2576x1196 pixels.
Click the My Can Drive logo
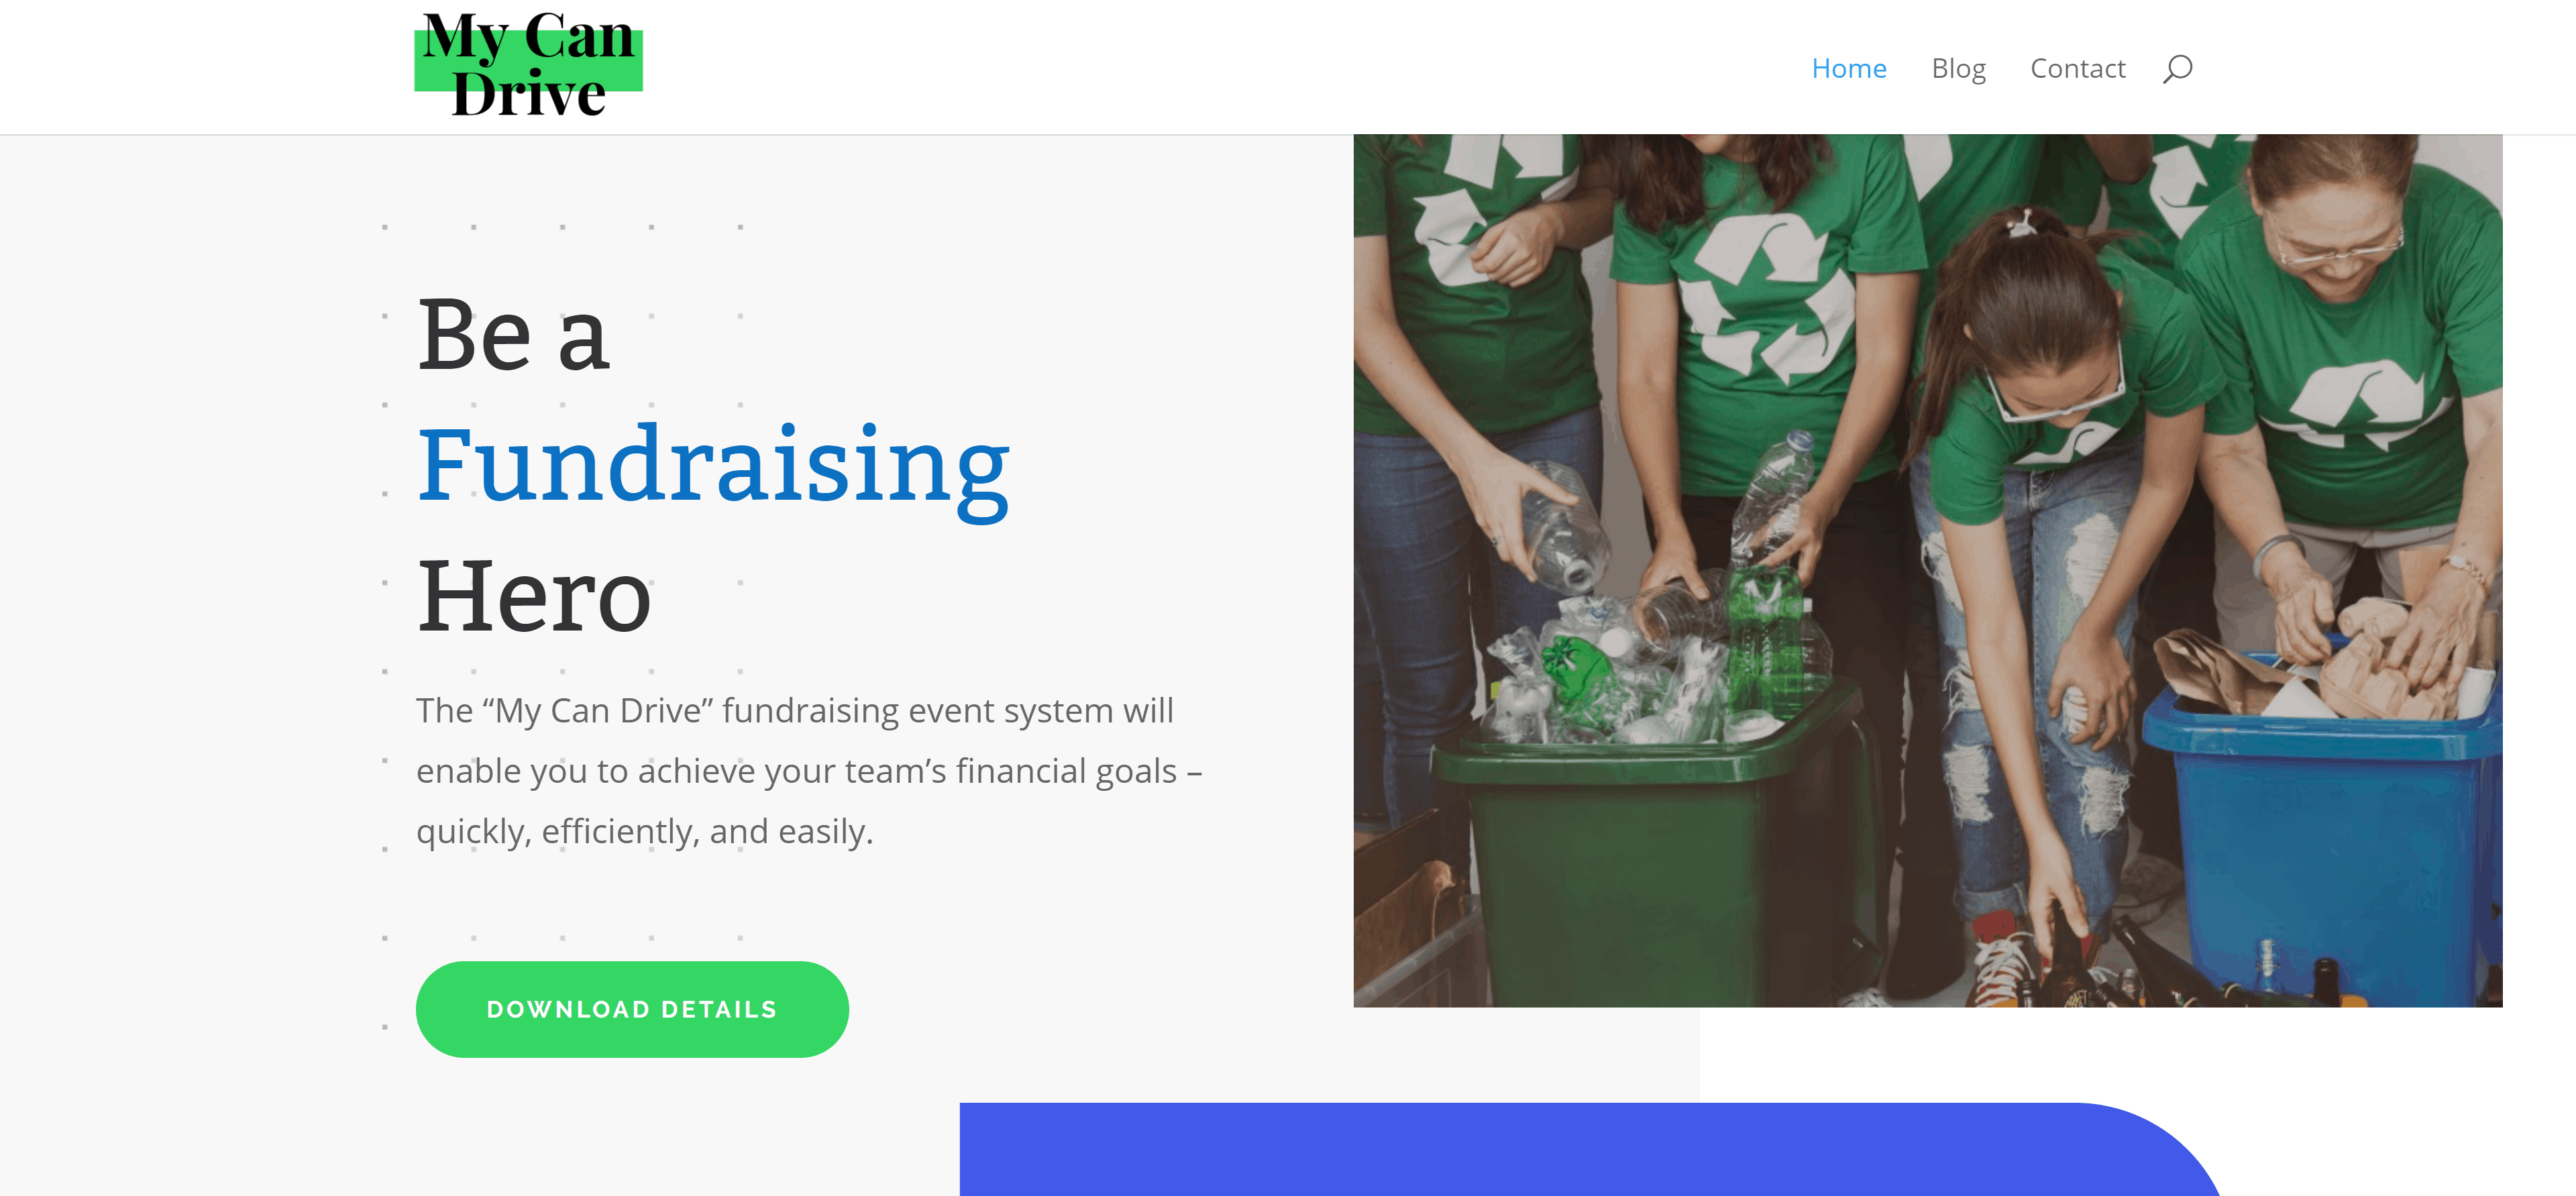pos(528,65)
